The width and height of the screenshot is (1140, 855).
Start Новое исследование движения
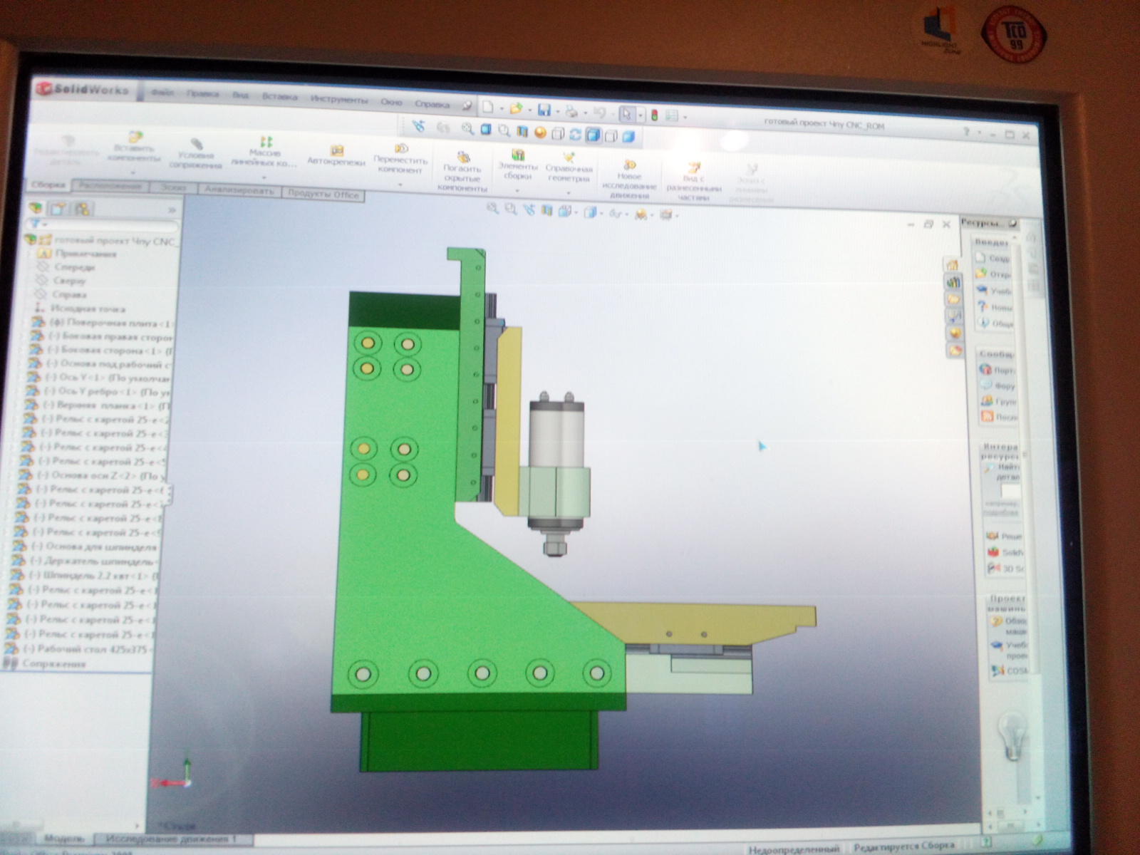[x=629, y=180]
